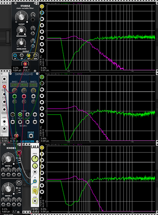Adjust Damian Lillard Band 3 frequency knob

tap(33, 90)
